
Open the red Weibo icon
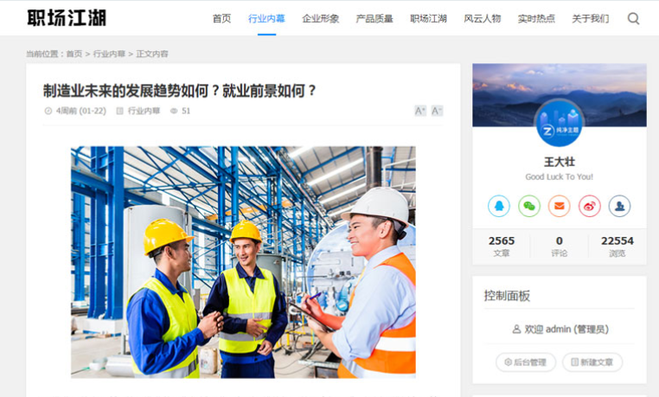pyautogui.click(x=590, y=206)
